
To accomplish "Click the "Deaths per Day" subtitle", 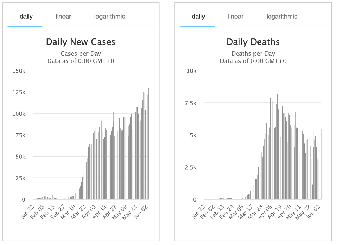I will [253, 54].
